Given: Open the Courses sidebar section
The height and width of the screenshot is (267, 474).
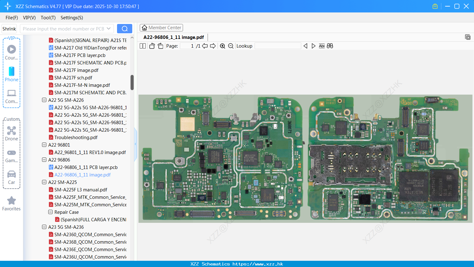Looking at the screenshot, I should click(12, 52).
